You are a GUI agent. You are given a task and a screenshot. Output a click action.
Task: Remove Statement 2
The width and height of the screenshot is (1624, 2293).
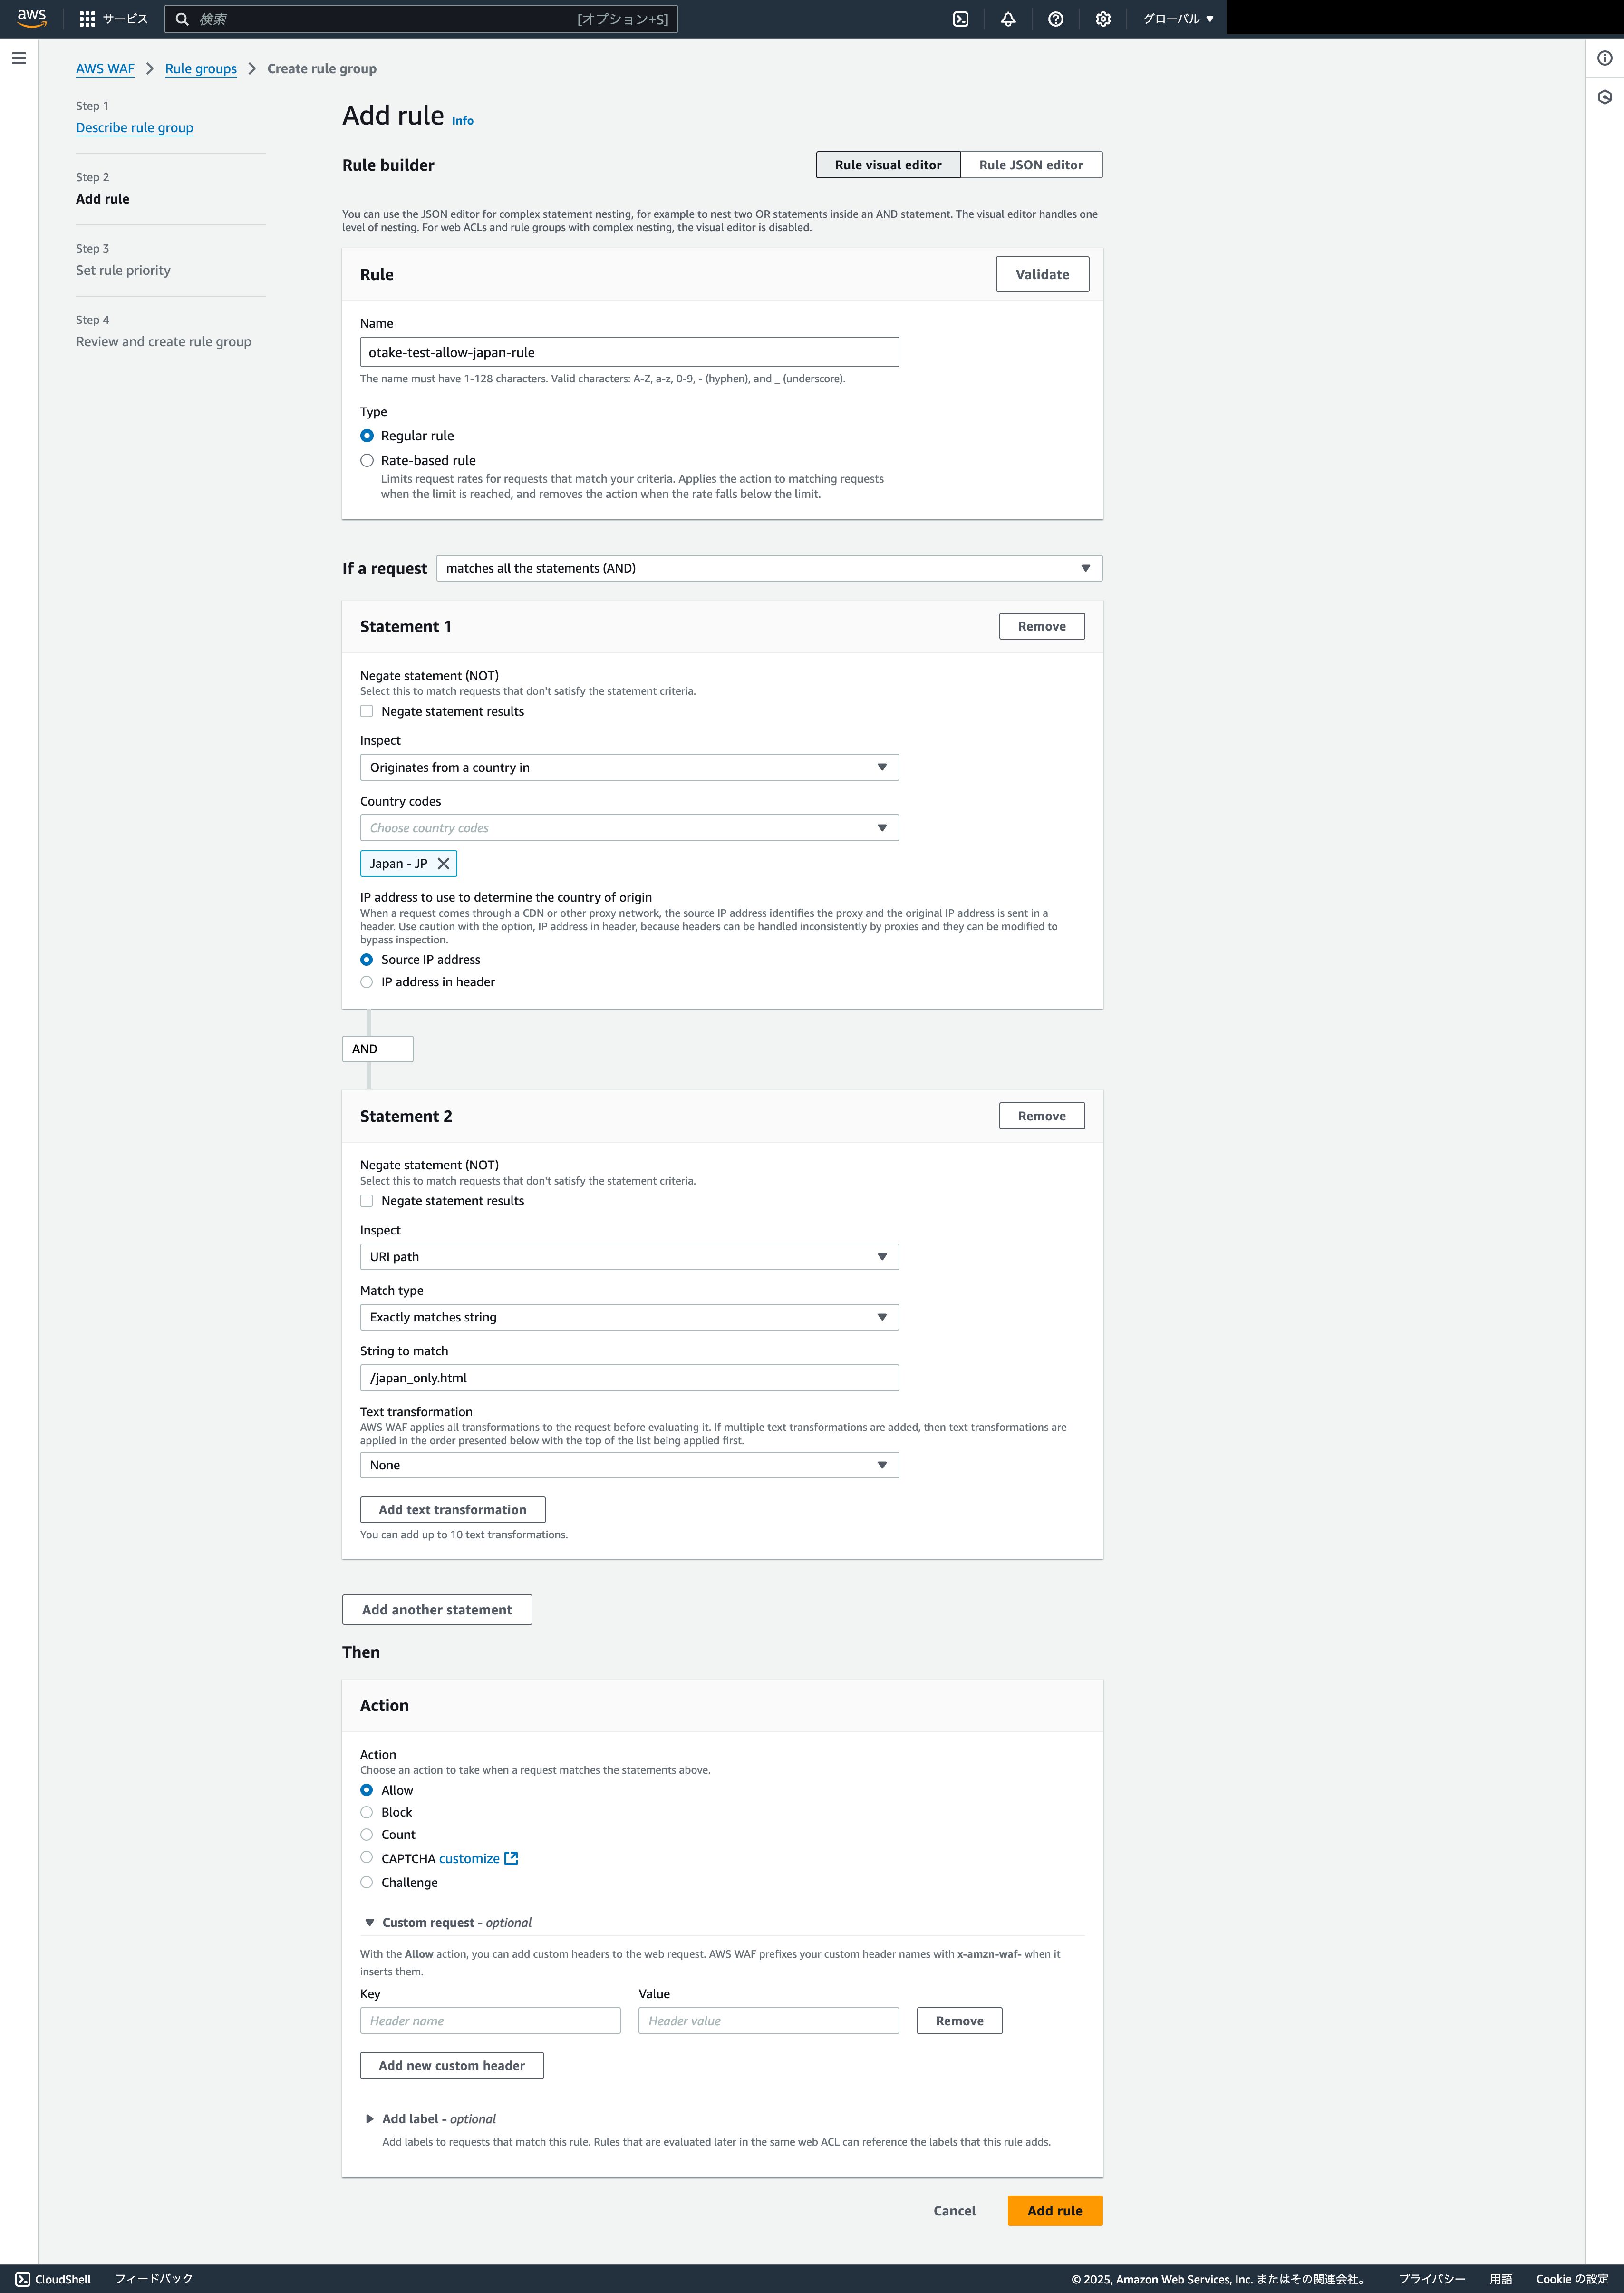[x=1042, y=1116]
